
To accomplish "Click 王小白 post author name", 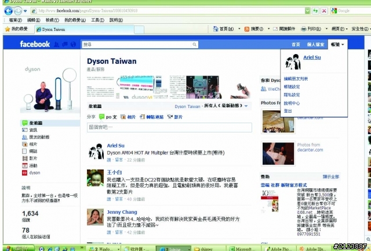I will pyautogui.click(x=114, y=173).
